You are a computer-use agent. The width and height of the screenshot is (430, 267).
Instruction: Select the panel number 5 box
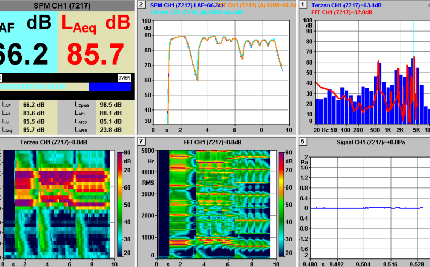click(x=303, y=142)
